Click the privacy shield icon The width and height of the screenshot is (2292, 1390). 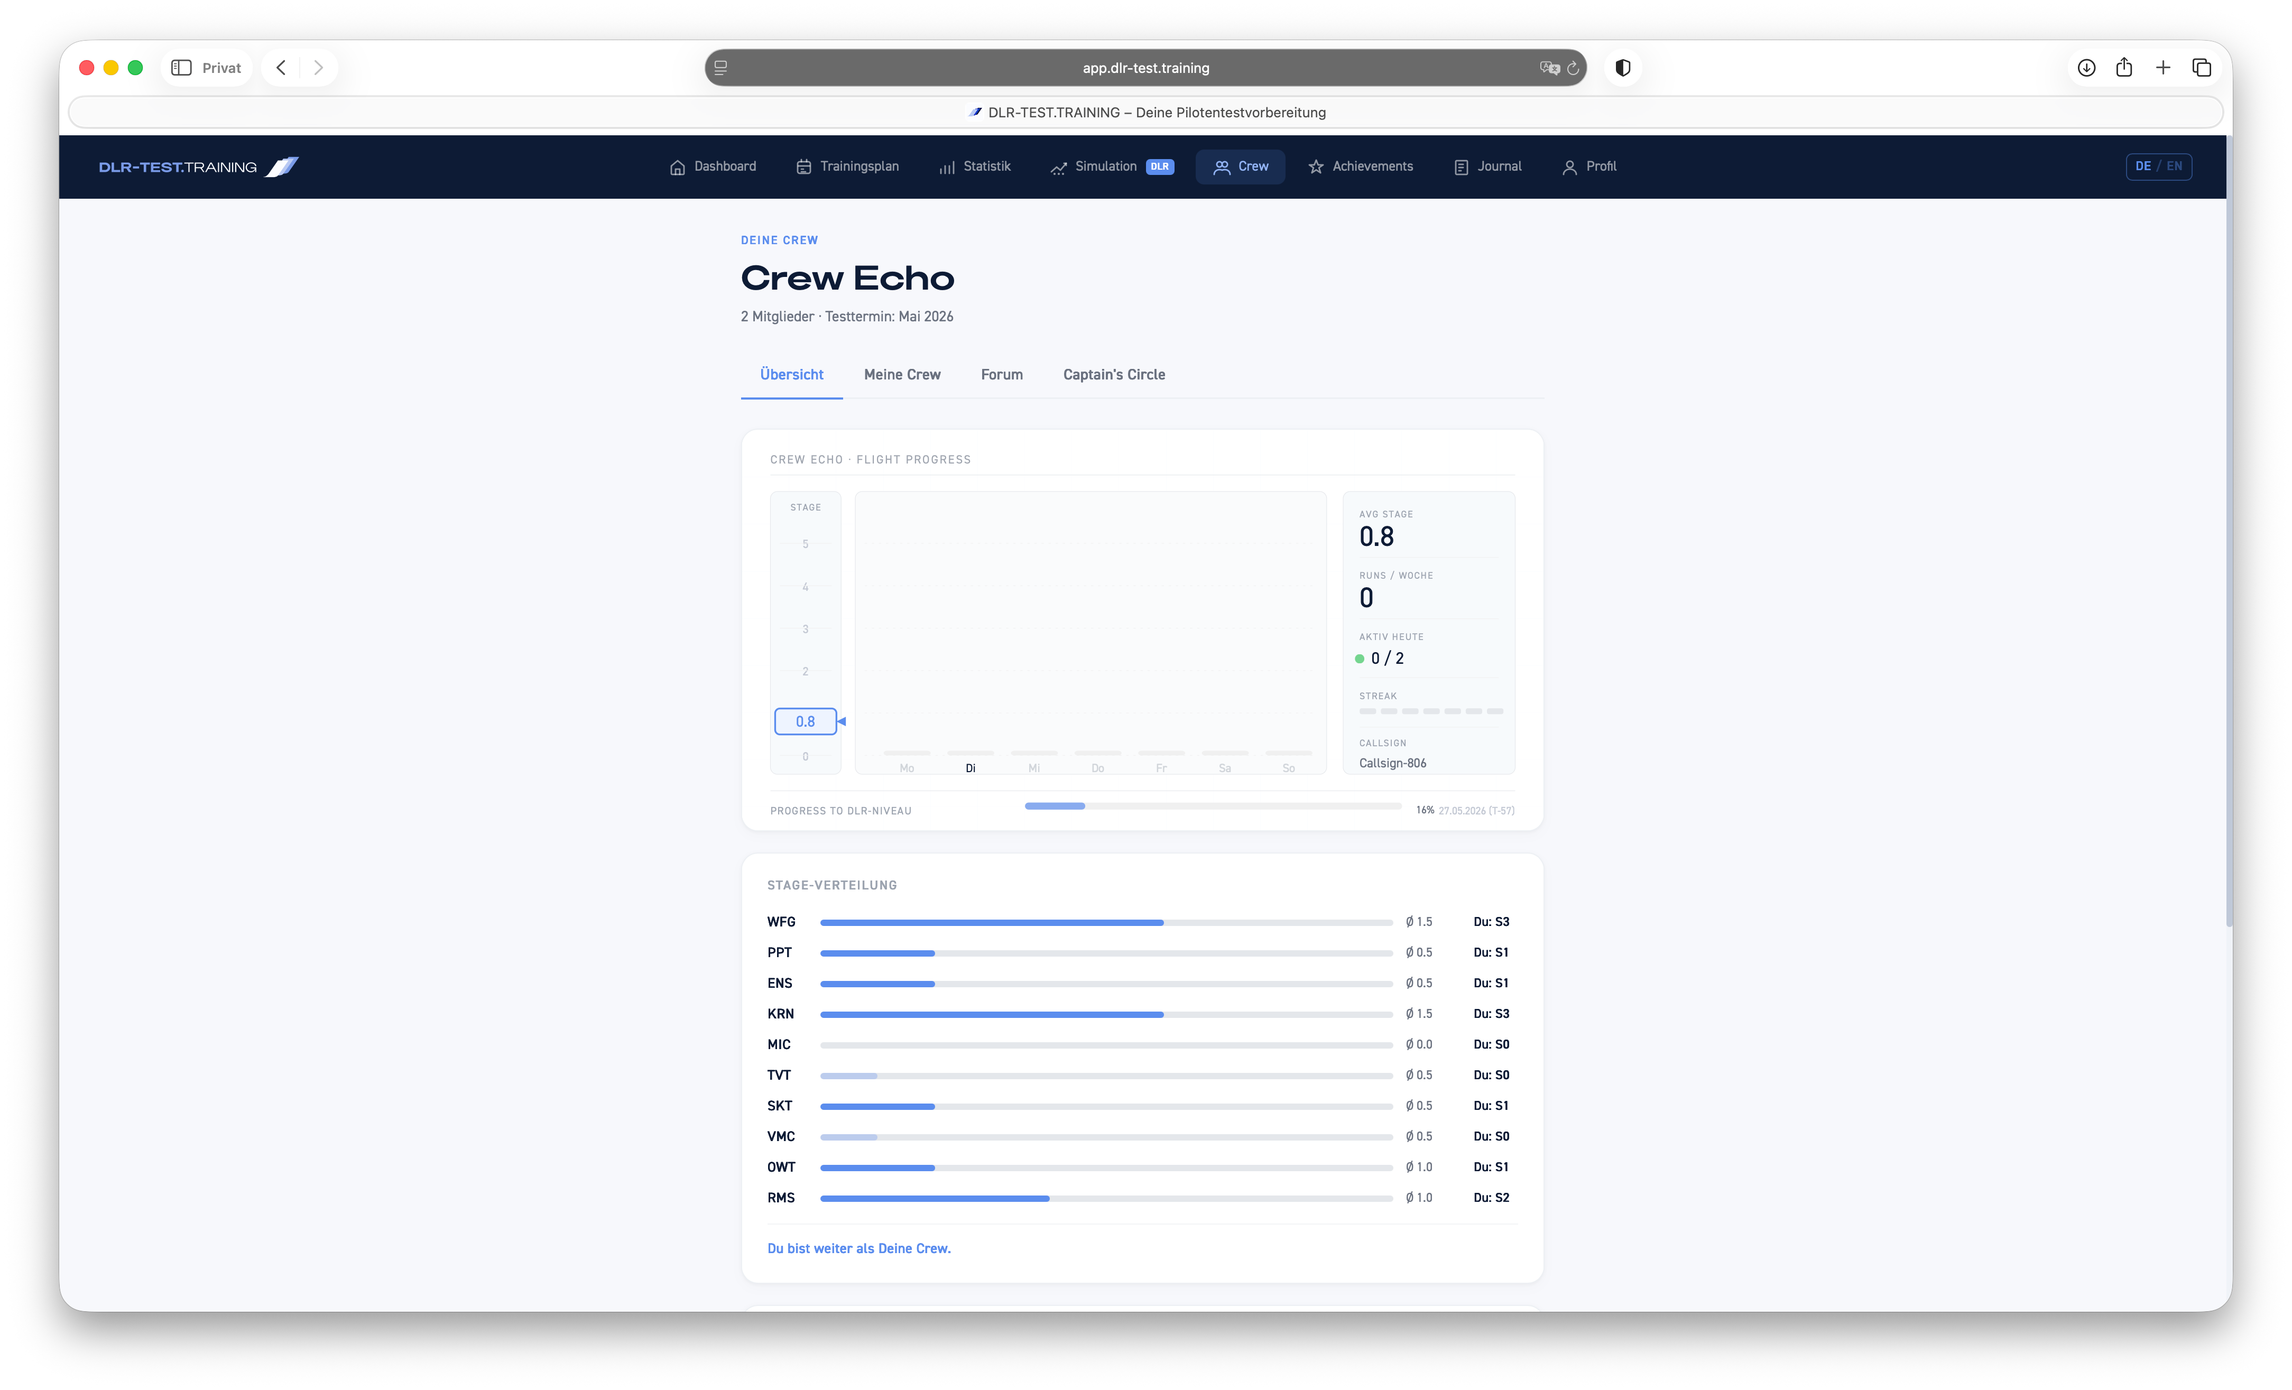[x=1623, y=68]
